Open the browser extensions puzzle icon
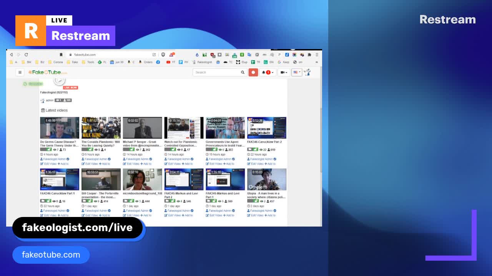The image size is (492, 276). (309, 54)
